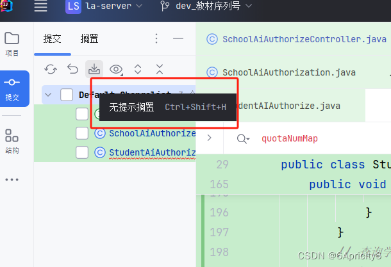
Task: Open view options eye dropdown
Action: [116, 69]
